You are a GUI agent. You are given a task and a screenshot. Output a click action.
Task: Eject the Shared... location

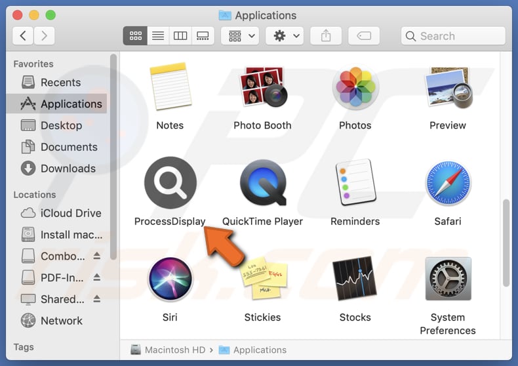97,298
